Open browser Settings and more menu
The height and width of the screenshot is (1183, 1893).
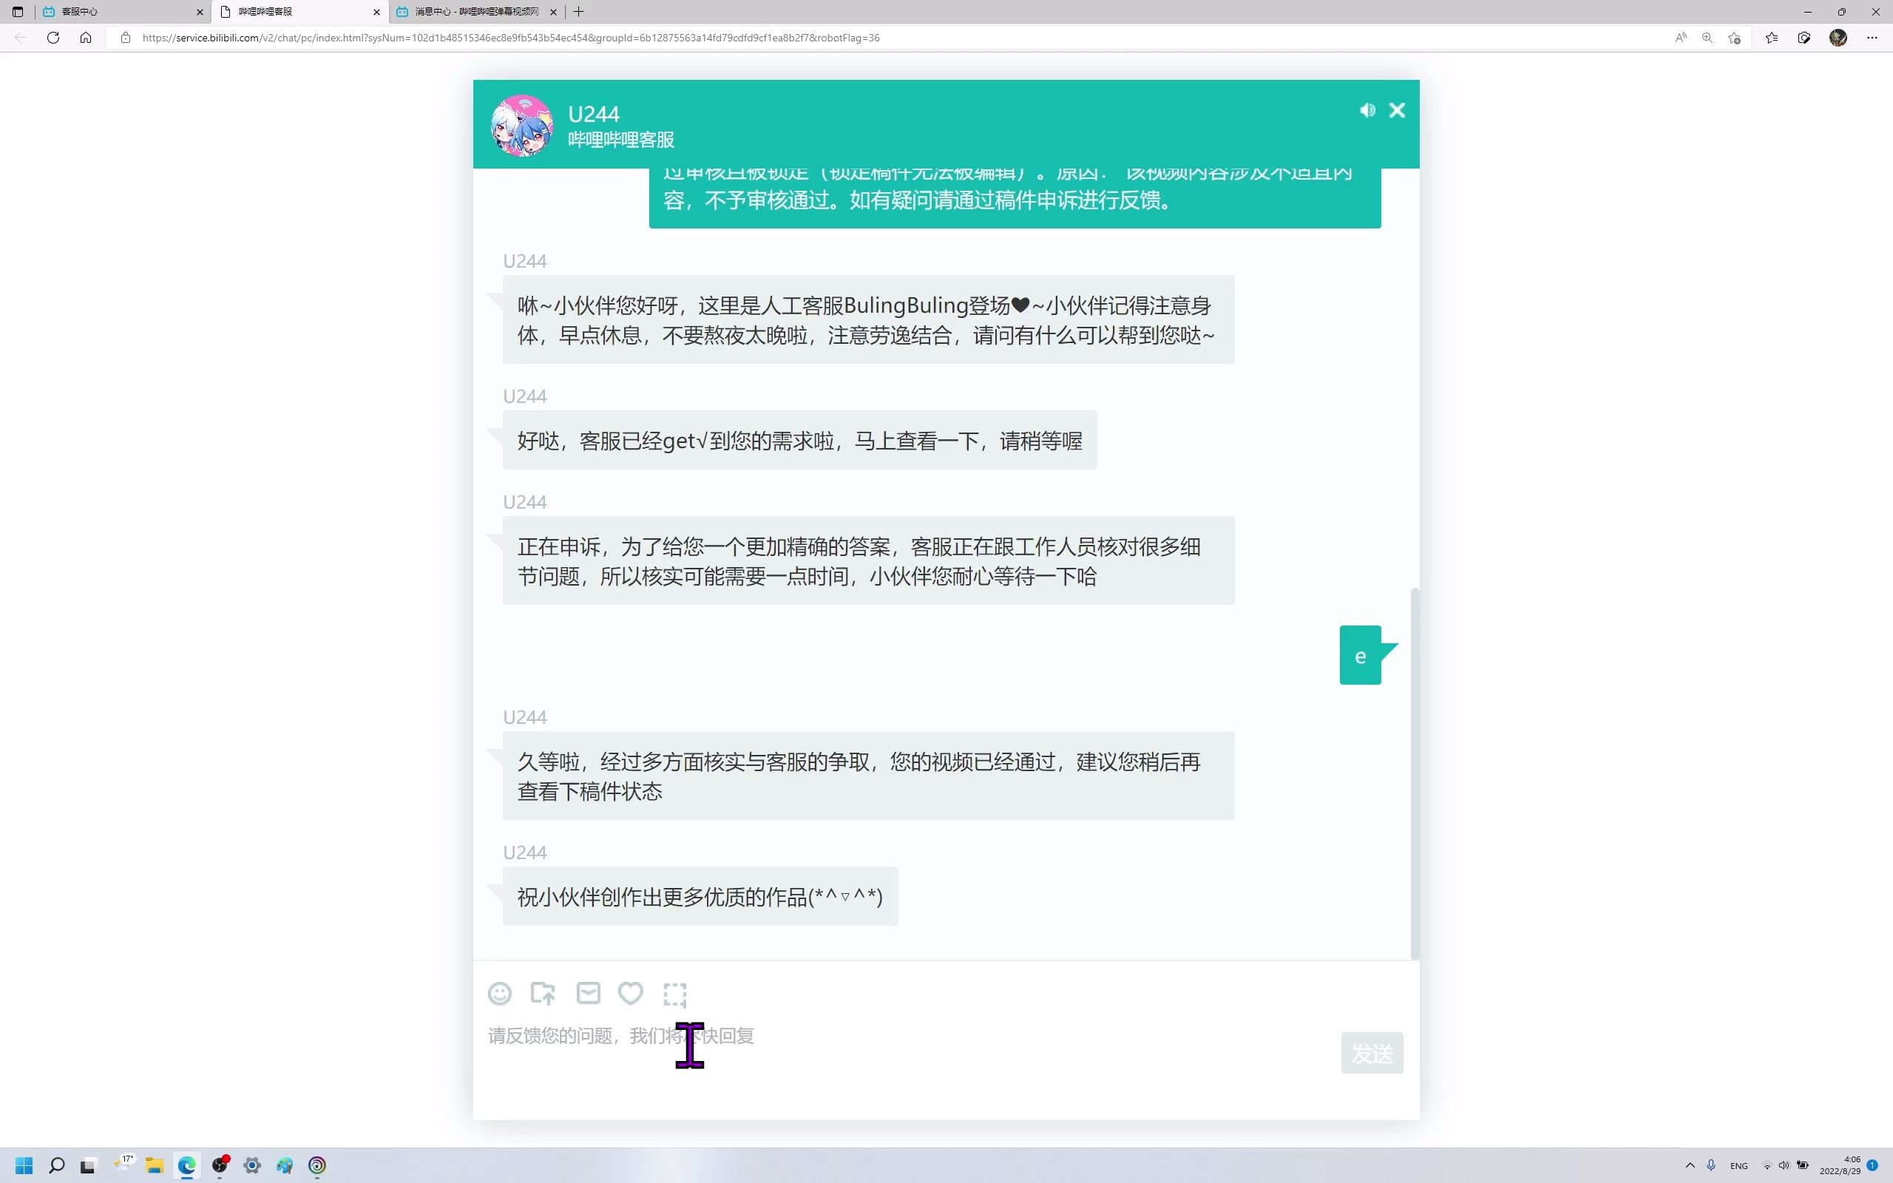[1872, 38]
